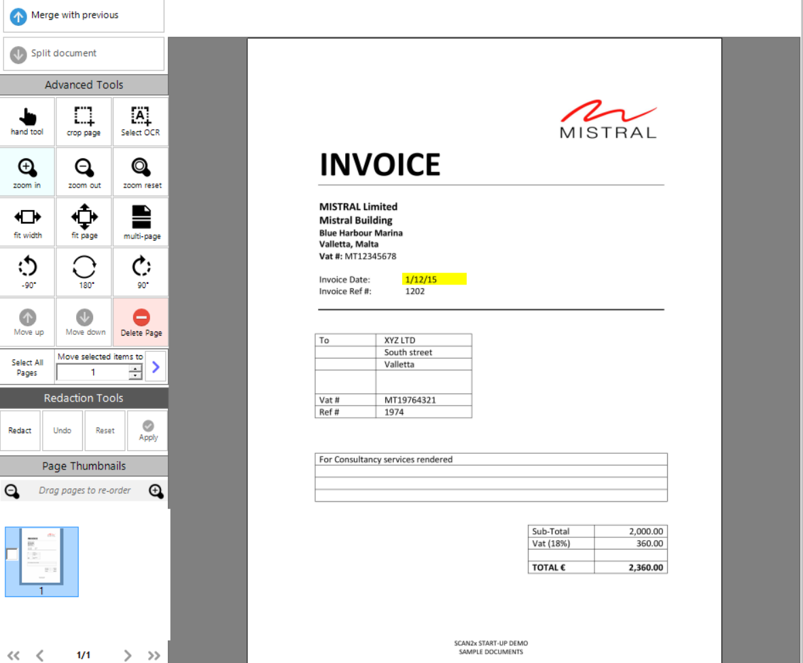
Task: Click the 'MISTRAL Limited' company name
Action: [x=359, y=207]
